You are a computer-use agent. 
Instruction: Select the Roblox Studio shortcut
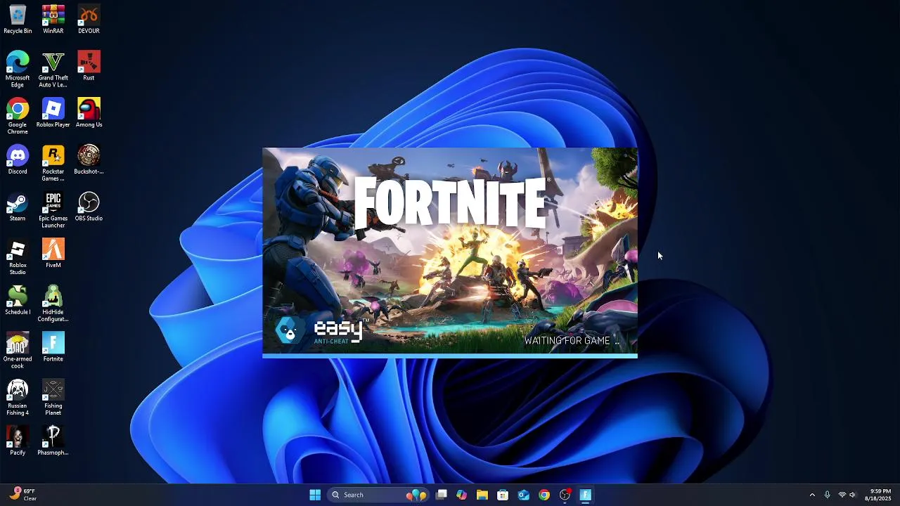(18, 257)
